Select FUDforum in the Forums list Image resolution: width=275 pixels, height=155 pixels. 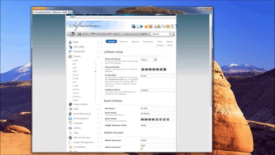click(x=76, y=96)
